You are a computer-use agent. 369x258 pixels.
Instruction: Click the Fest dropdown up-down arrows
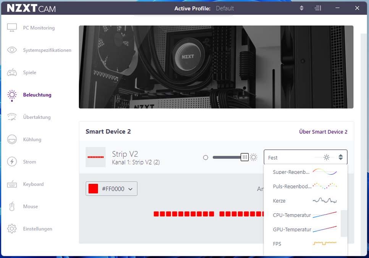(340, 157)
